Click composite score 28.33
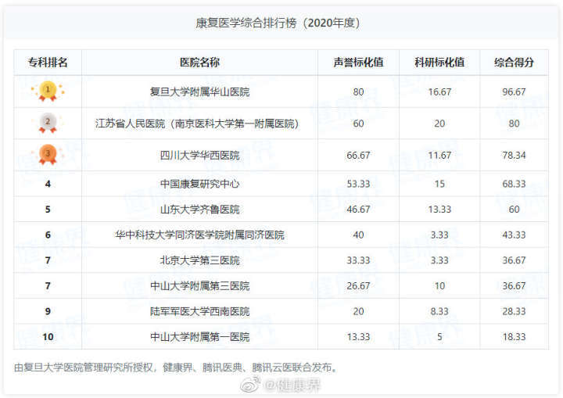The height and width of the screenshot is (398, 563). [x=514, y=311]
